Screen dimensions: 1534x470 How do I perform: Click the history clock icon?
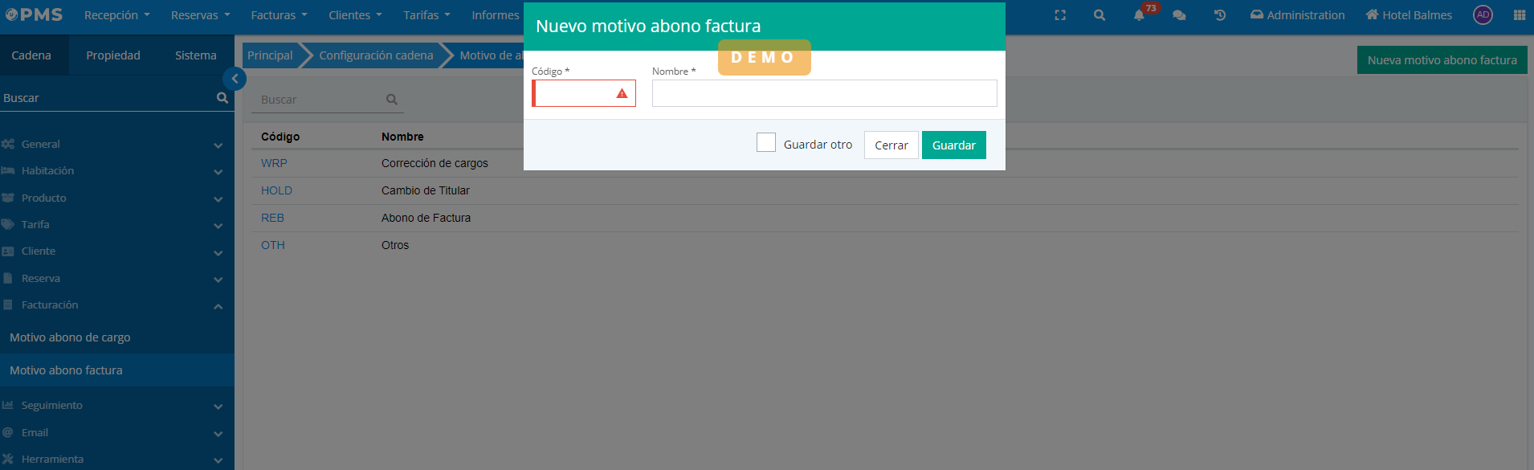coord(1219,15)
